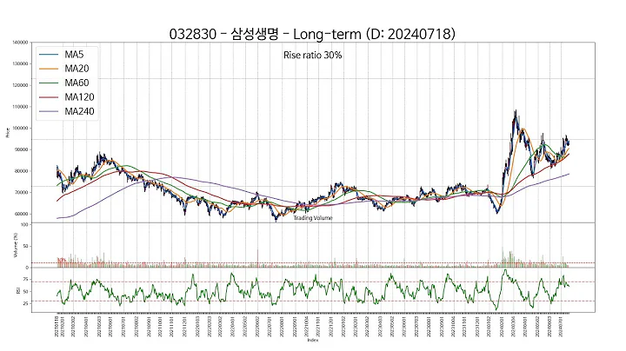Click the last date label 20240701

[563, 327]
